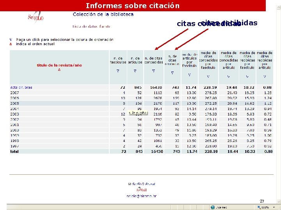Screen dimensions: 281x210
Task: Sort by media de citas concedidas por fascículo
Action: [x=208, y=77]
